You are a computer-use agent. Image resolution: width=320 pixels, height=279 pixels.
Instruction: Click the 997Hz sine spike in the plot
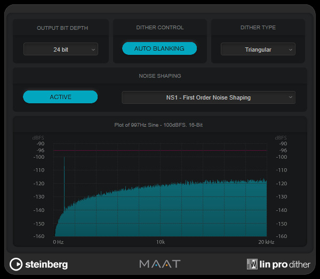(x=65, y=181)
